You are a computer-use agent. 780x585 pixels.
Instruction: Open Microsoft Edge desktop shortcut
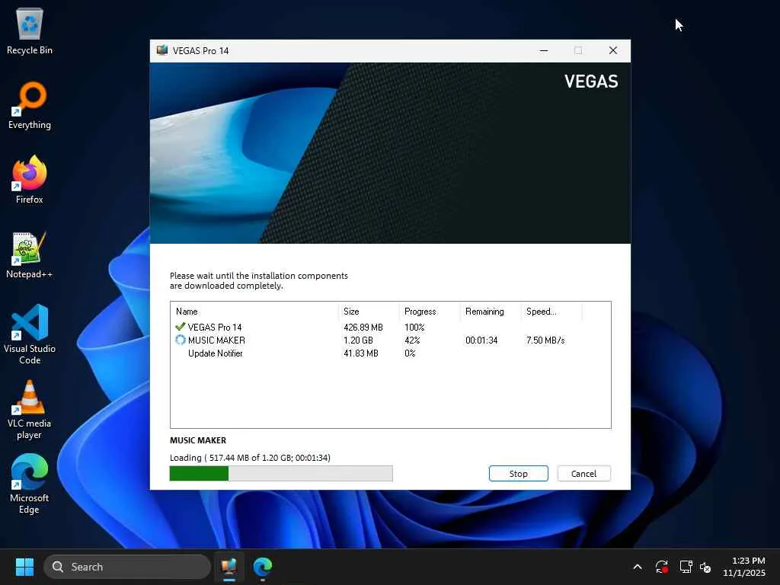(30, 484)
